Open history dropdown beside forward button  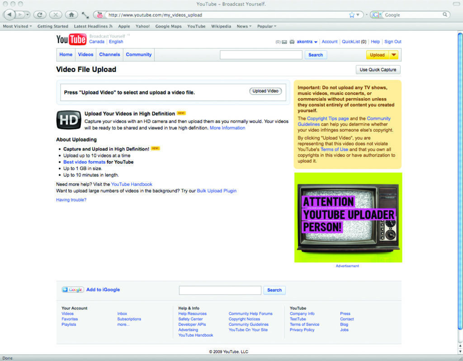pos(28,14)
